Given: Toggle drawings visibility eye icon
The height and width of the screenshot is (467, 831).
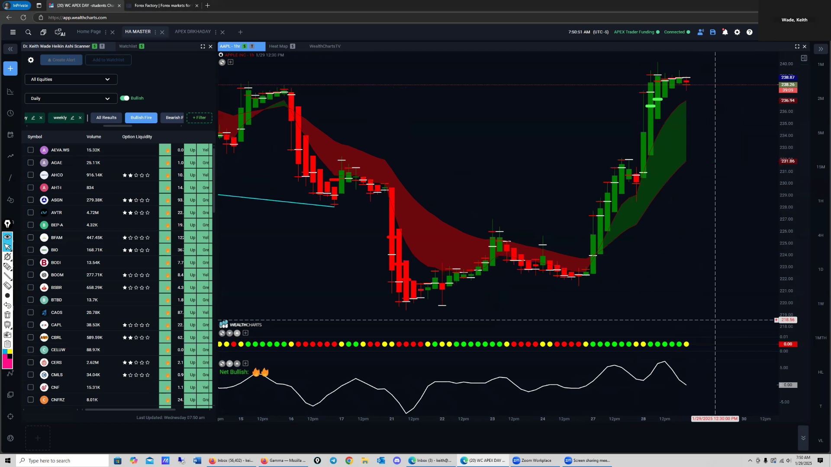Looking at the screenshot, I should (x=7, y=237).
